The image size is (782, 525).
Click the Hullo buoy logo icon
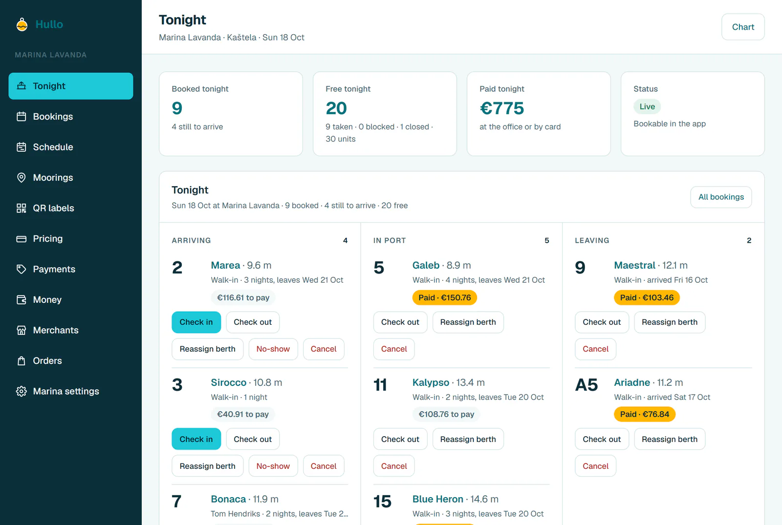click(22, 24)
